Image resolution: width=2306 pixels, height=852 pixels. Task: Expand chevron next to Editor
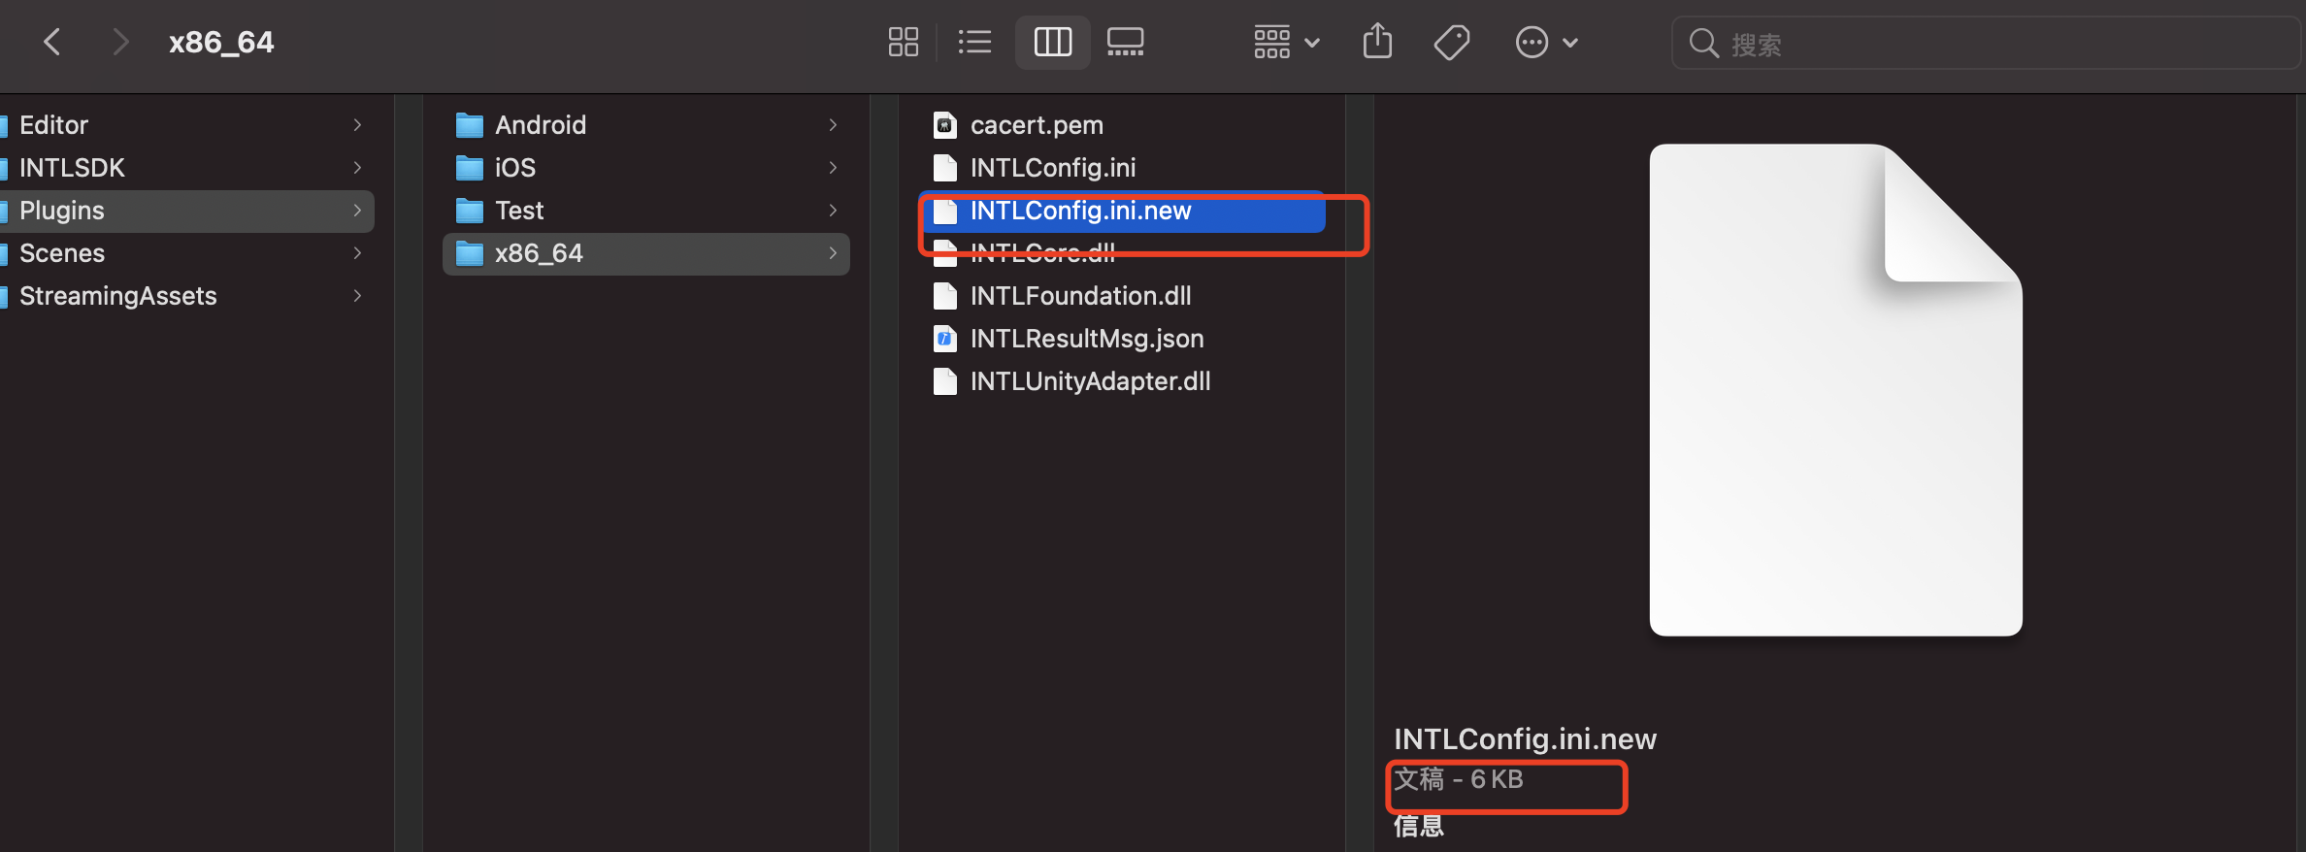pos(357,125)
